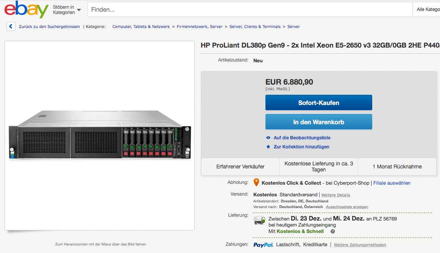Open Weitere Details shipping link
Screen dimensions: 440x253
(x=335, y=195)
